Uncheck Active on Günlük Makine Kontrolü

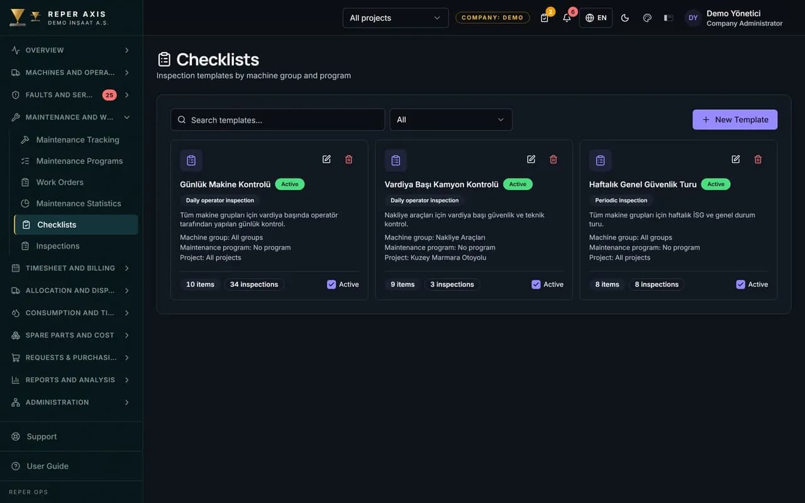click(331, 284)
